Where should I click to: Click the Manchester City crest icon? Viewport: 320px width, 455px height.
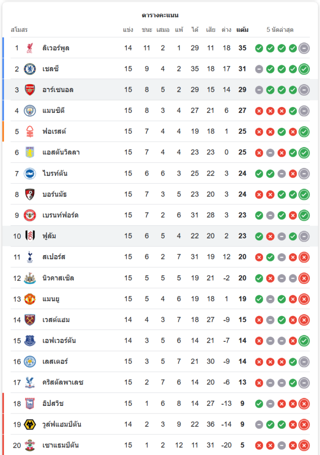click(30, 111)
